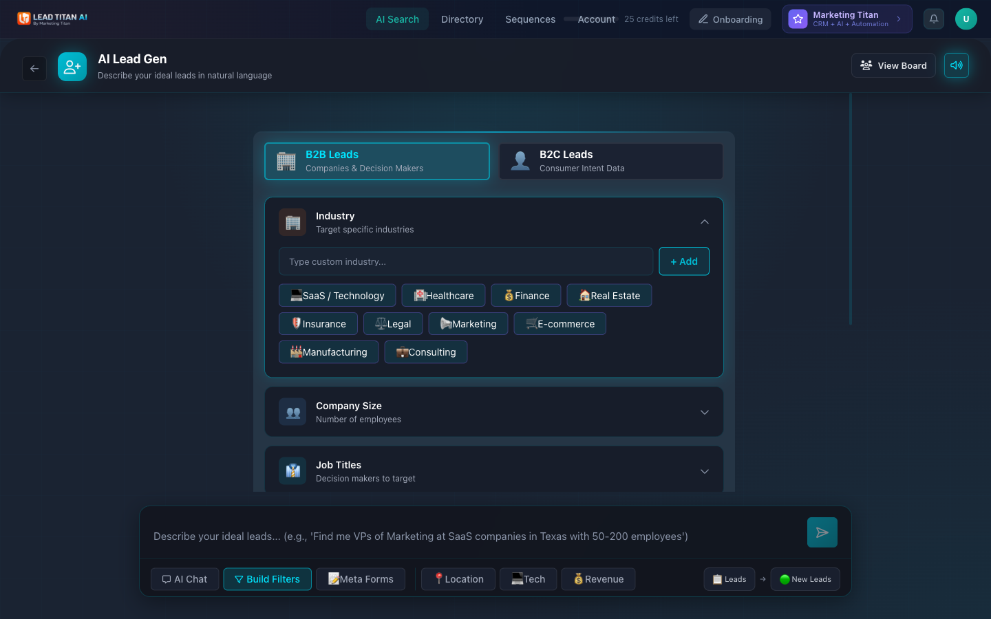Viewport: 991px width, 619px height.
Task: Click the Marketing Titan CRM banner
Action: click(846, 19)
